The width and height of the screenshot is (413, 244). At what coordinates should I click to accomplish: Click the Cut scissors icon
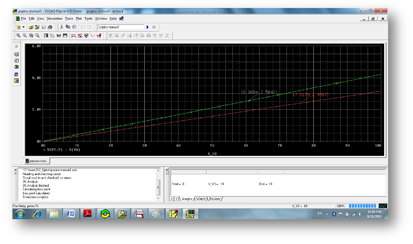point(61,27)
